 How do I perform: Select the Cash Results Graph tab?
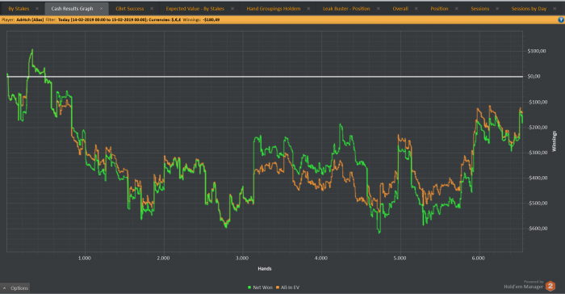pyautogui.click(x=72, y=9)
